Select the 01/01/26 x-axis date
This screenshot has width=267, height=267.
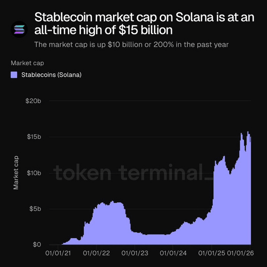click(240, 255)
